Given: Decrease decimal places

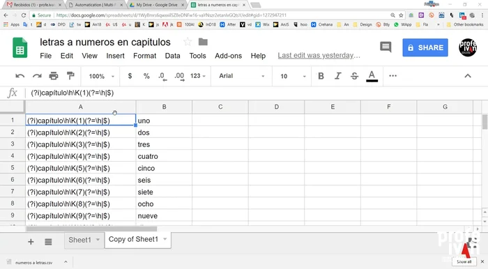Looking at the screenshot, I should coord(162,77).
